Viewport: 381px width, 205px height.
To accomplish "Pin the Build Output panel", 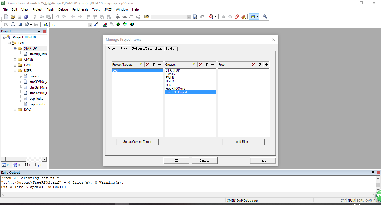I will pos(373,172).
